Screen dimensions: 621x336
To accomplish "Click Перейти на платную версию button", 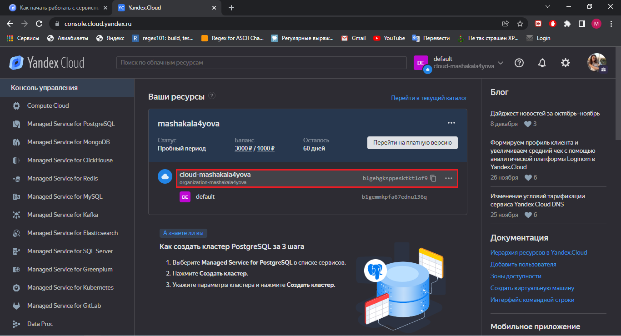I will (x=412, y=142).
